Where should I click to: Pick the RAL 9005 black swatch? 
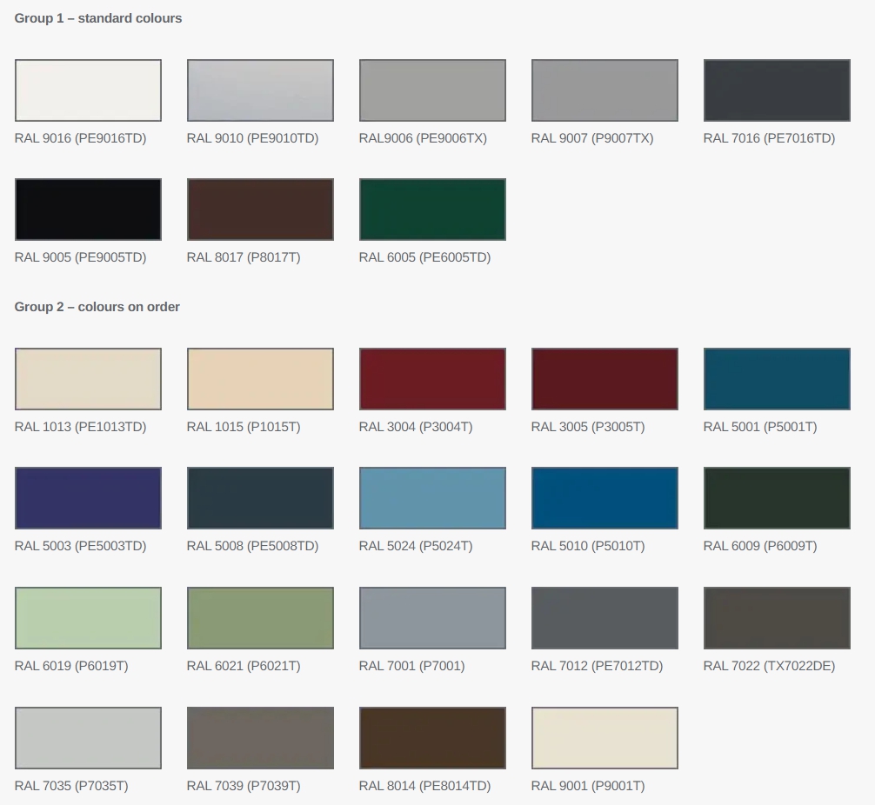pos(88,210)
